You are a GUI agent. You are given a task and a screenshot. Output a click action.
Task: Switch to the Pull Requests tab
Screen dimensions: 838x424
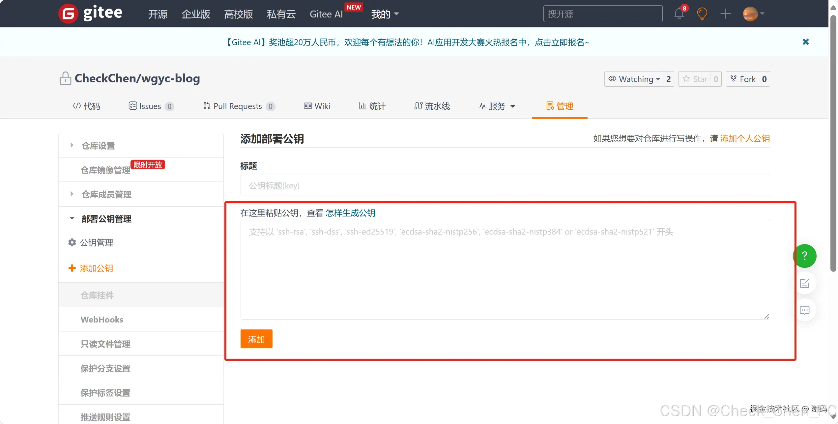tap(237, 106)
